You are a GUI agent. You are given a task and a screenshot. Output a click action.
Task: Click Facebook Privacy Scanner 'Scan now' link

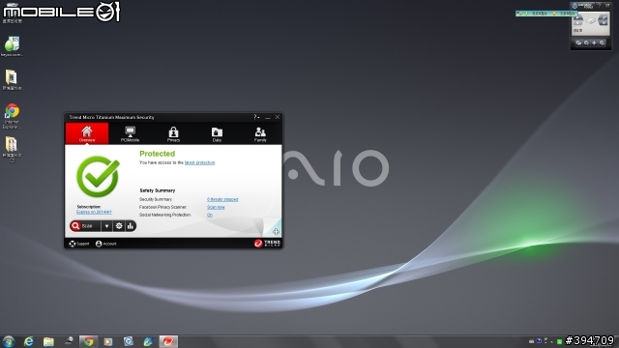tap(216, 207)
